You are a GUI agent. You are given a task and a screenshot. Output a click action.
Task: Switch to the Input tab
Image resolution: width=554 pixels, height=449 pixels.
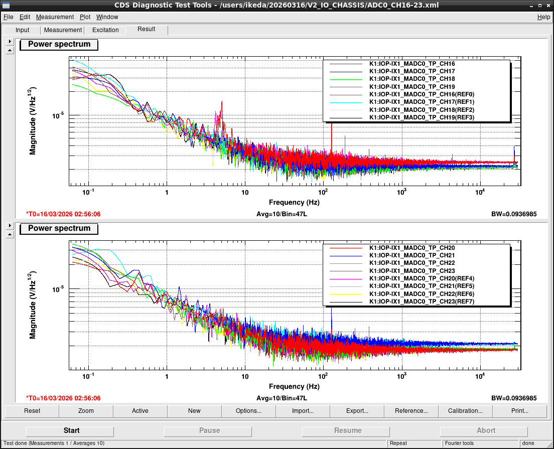[x=22, y=30]
